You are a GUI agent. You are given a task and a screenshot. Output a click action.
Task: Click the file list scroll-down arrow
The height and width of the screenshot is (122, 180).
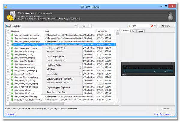click(x=117, y=101)
